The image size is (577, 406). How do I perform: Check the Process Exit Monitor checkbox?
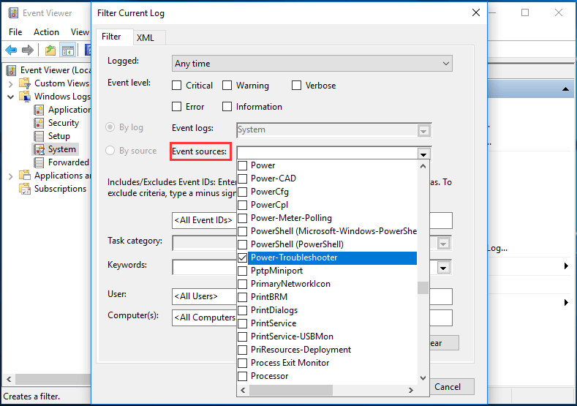(242, 364)
